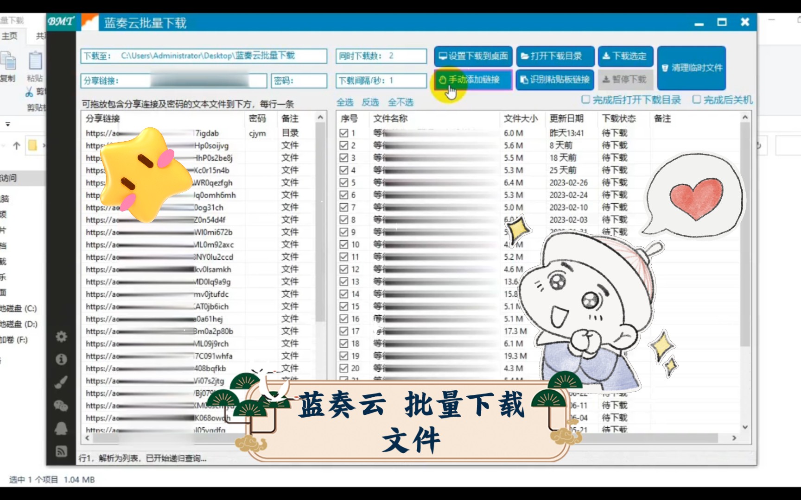Click 文件大小 column header
The height and width of the screenshot is (500, 801).
[x=521, y=119]
